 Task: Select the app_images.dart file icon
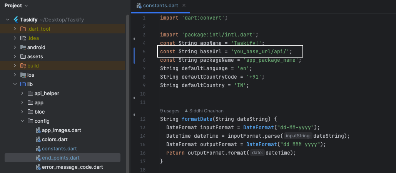point(38,130)
